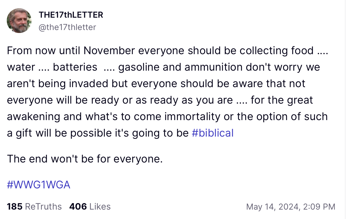View the 185 ReTruths list

[34, 207]
